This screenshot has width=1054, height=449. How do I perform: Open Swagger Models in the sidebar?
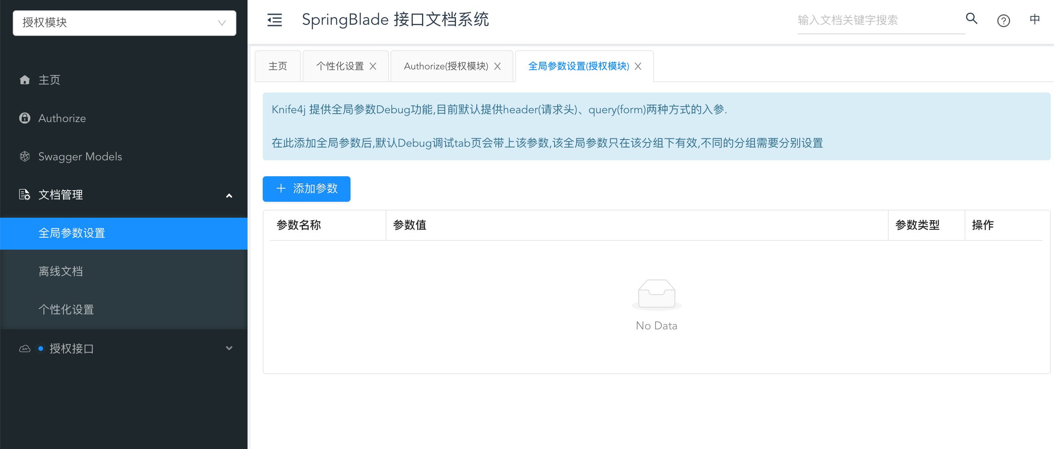point(124,156)
